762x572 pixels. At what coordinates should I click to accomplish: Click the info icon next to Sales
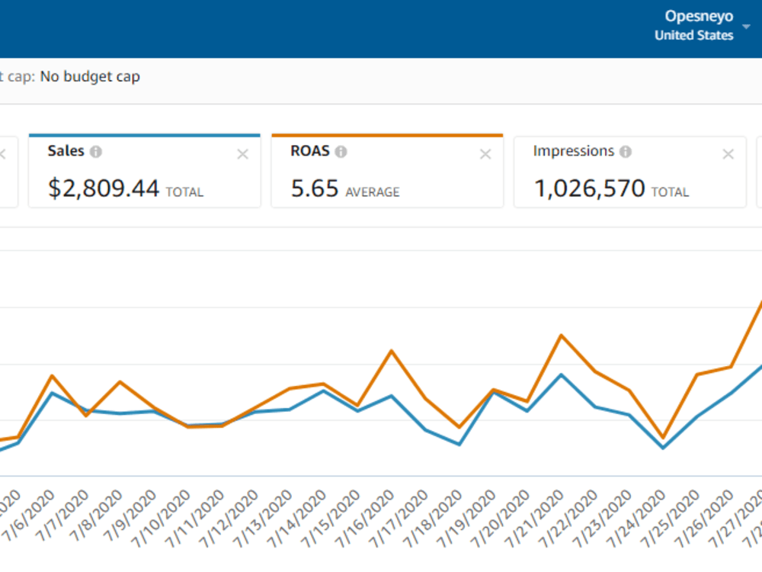(96, 152)
